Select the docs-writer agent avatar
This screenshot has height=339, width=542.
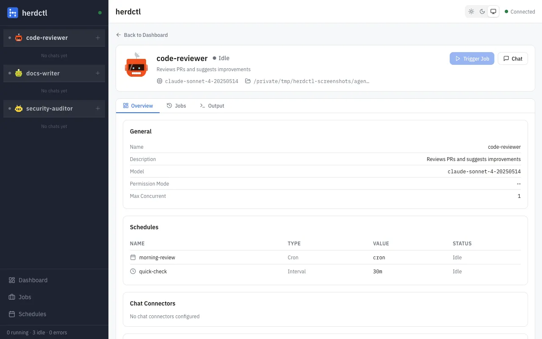tap(18, 73)
